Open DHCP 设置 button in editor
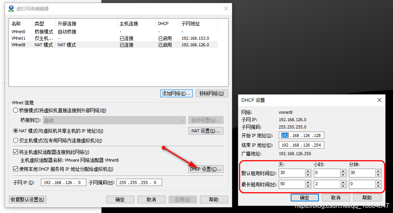The height and width of the screenshot is (213, 393). [x=206, y=169]
